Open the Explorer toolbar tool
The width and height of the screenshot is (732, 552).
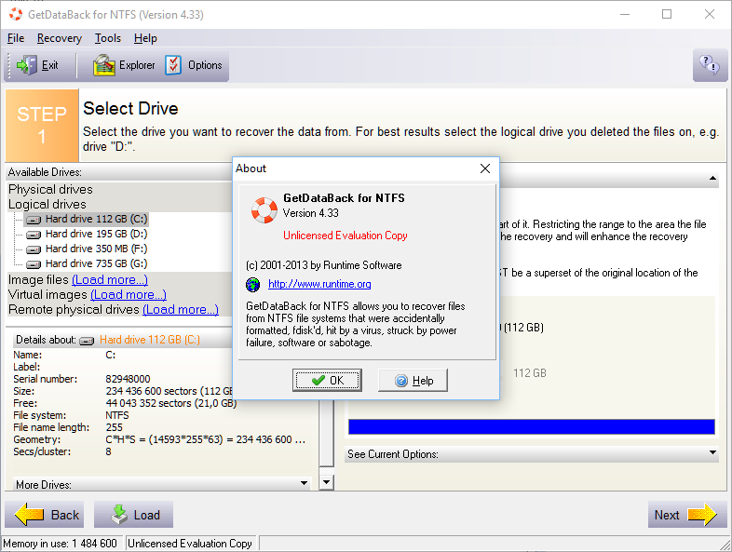click(103, 65)
